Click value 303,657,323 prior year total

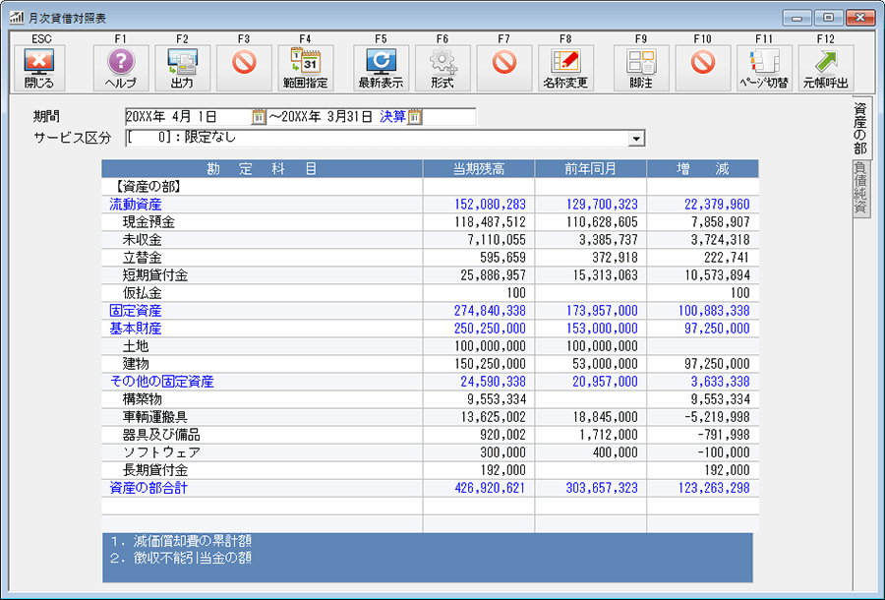click(x=602, y=488)
